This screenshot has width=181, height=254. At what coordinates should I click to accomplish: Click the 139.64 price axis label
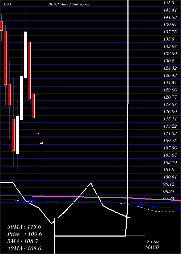coord(170,25)
